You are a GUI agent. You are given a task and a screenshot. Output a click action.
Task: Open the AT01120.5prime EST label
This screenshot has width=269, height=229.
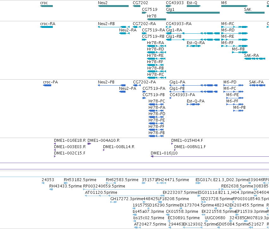click(x=101, y=193)
